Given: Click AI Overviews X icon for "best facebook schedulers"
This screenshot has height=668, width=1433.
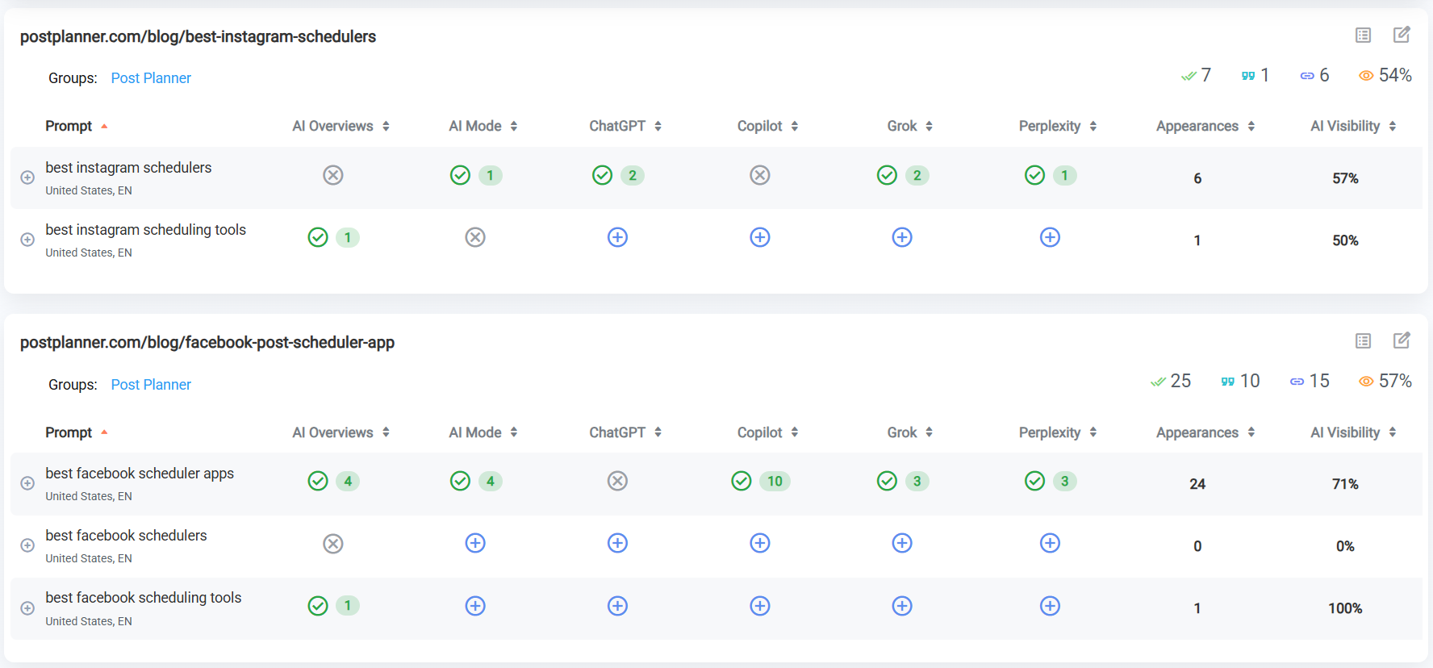Looking at the screenshot, I should click(x=333, y=544).
